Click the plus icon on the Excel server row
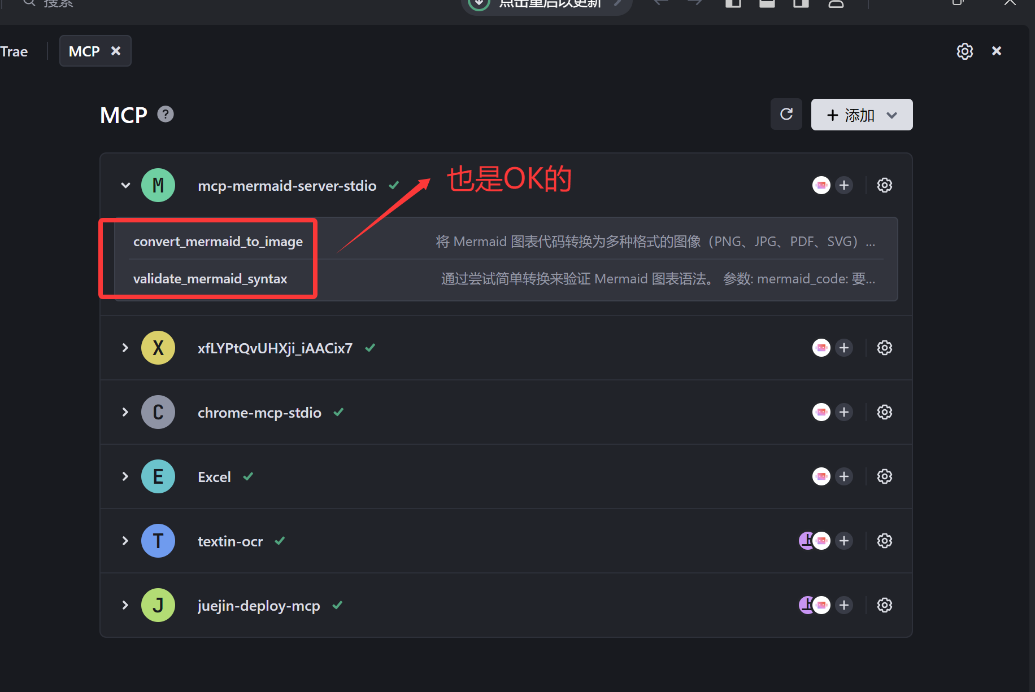This screenshot has width=1035, height=692. 844,476
